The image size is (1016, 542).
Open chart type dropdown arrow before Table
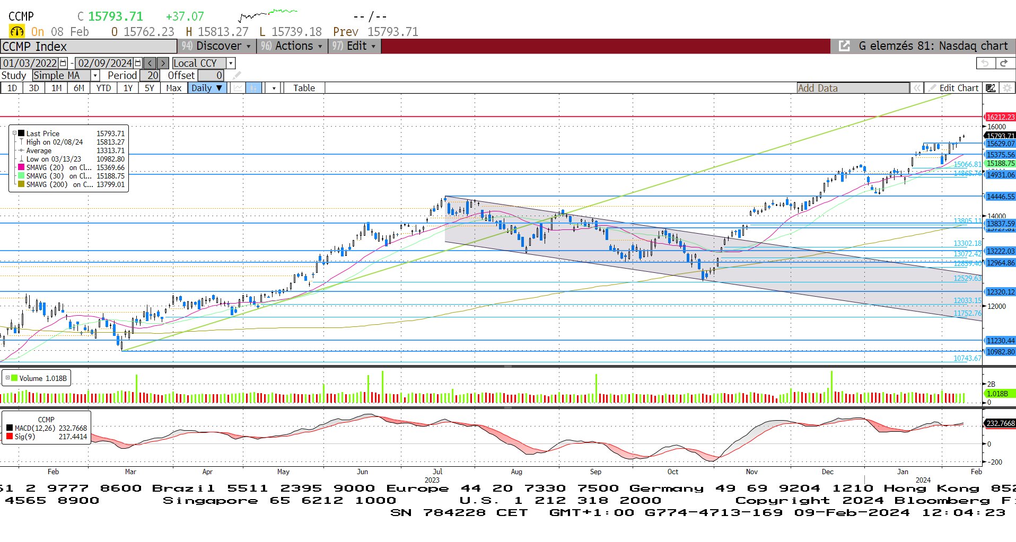point(274,88)
